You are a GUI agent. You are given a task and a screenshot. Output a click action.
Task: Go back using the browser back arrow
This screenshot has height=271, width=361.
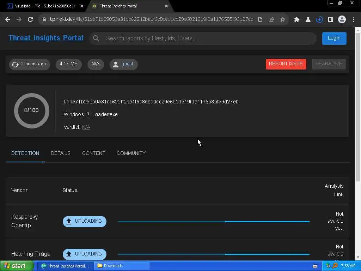pos(8,19)
